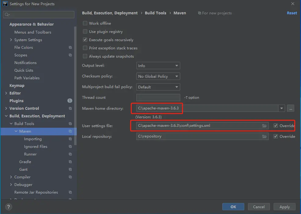Open the Output level dropdown

click(x=158, y=66)
